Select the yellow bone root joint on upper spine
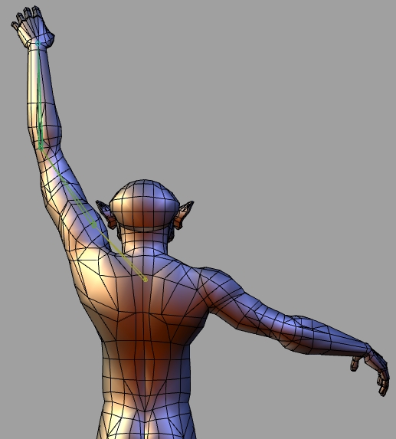This screenshot has width=396, height=439. click(x=145, y=279)
